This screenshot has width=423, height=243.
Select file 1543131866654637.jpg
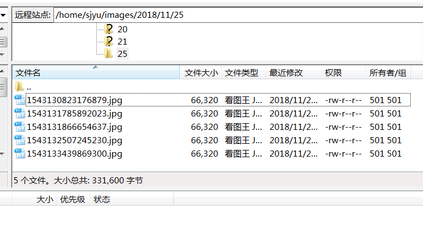pos(75,127)
